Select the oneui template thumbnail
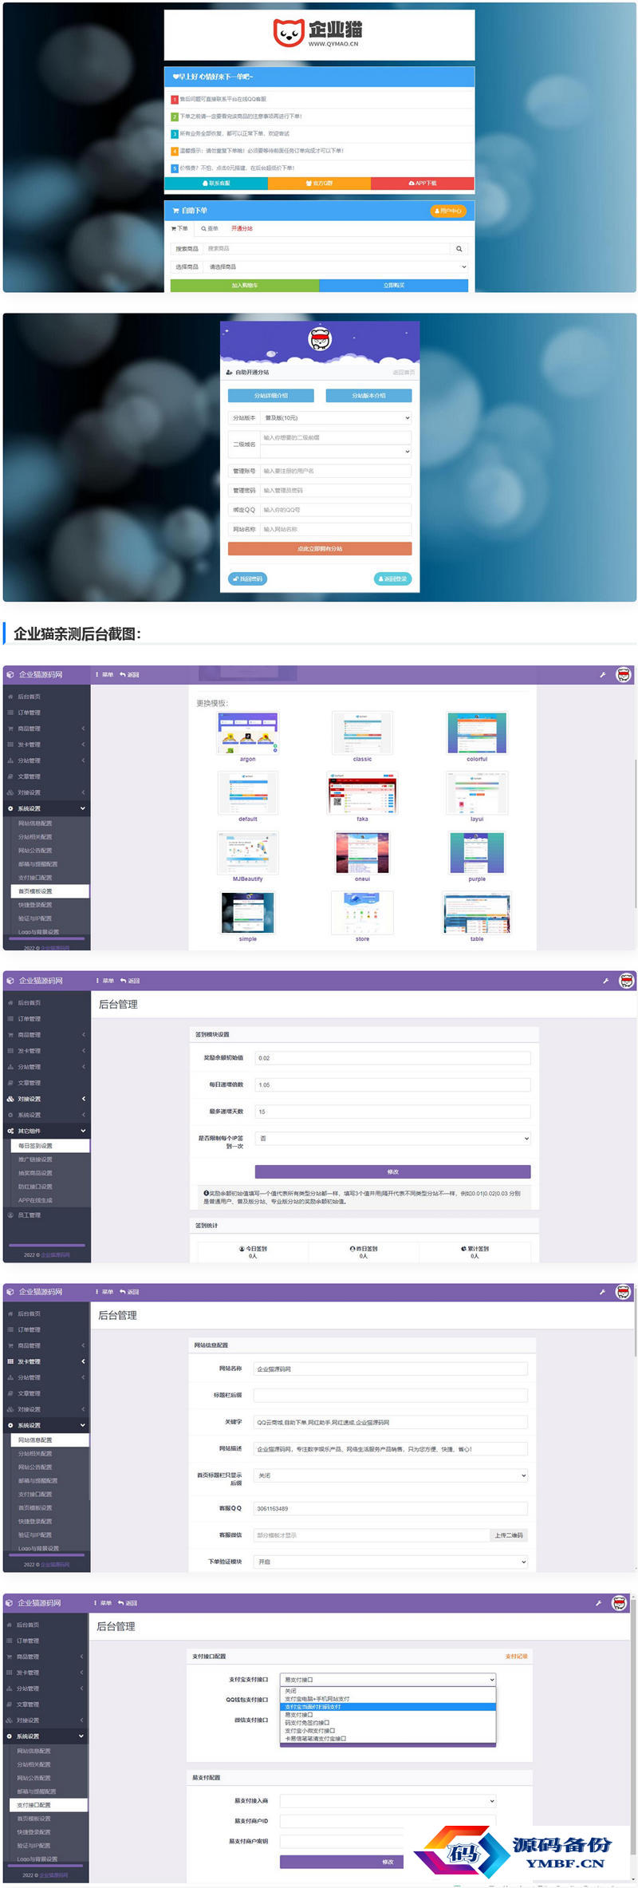Image resolution: width=638 pixels, height=1888 pixels. pos(362,853)
